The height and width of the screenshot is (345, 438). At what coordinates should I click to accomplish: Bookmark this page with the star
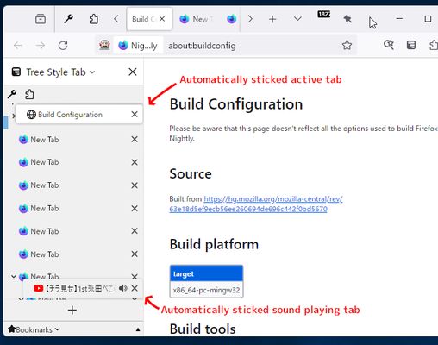[x=347, y=45]
